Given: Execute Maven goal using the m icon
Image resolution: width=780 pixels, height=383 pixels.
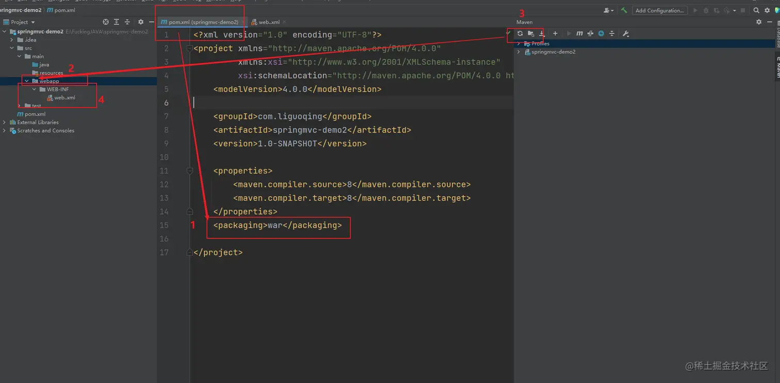Looking at the screenshot, I should tap(580, 33).
